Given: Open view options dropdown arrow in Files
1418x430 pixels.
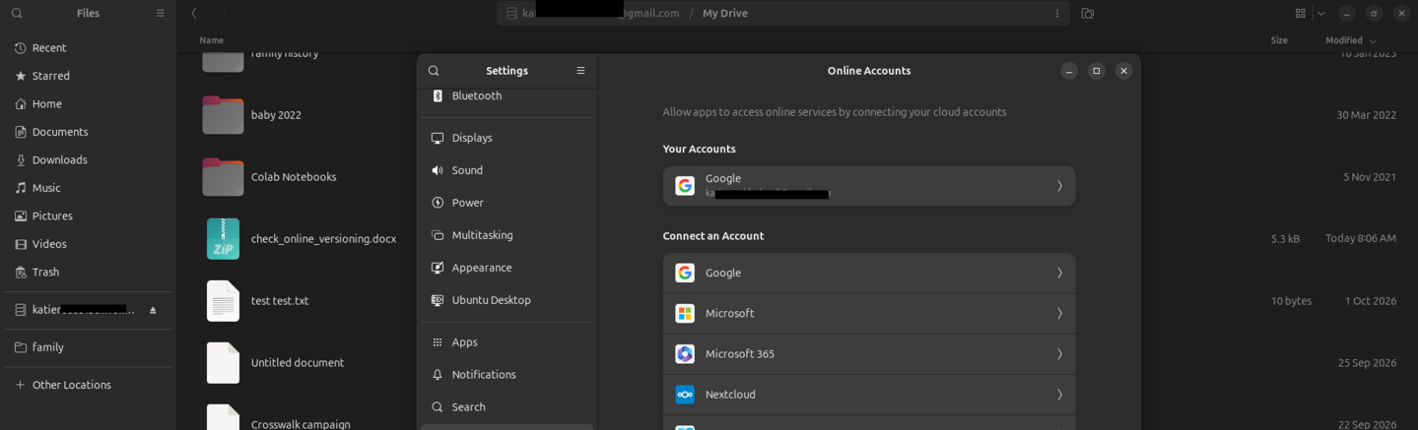Looking at the screenshot, I should coord(1320,14).
